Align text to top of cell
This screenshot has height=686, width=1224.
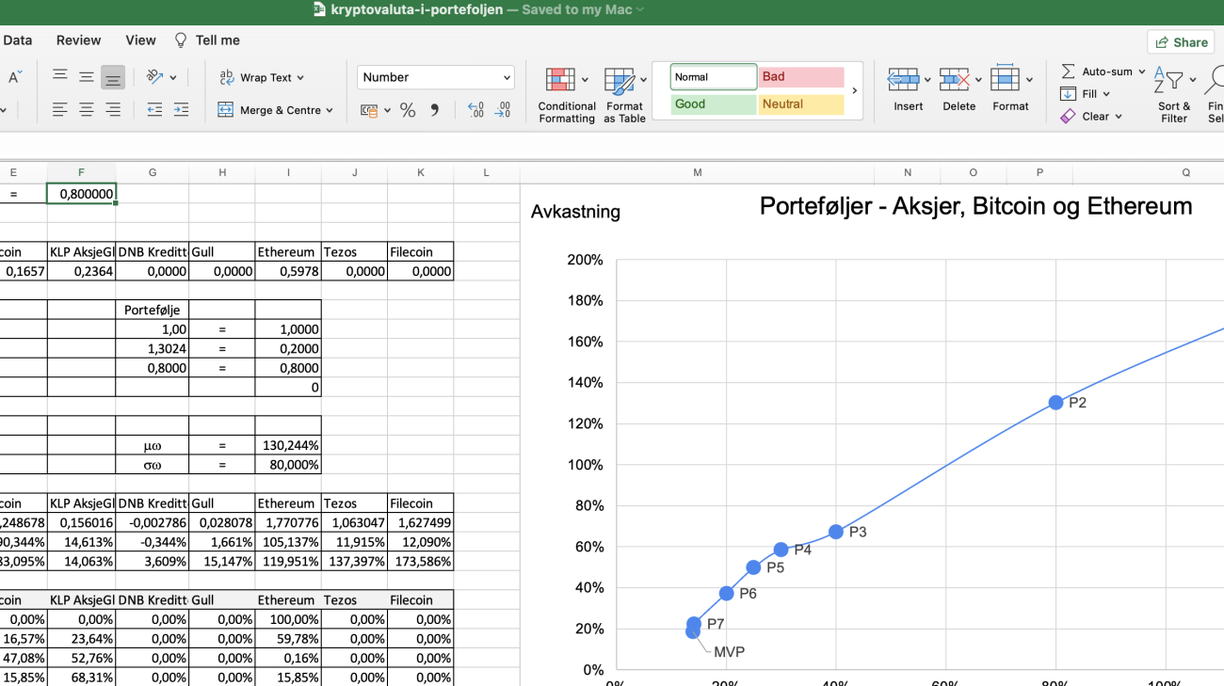(x=59, y=77)
